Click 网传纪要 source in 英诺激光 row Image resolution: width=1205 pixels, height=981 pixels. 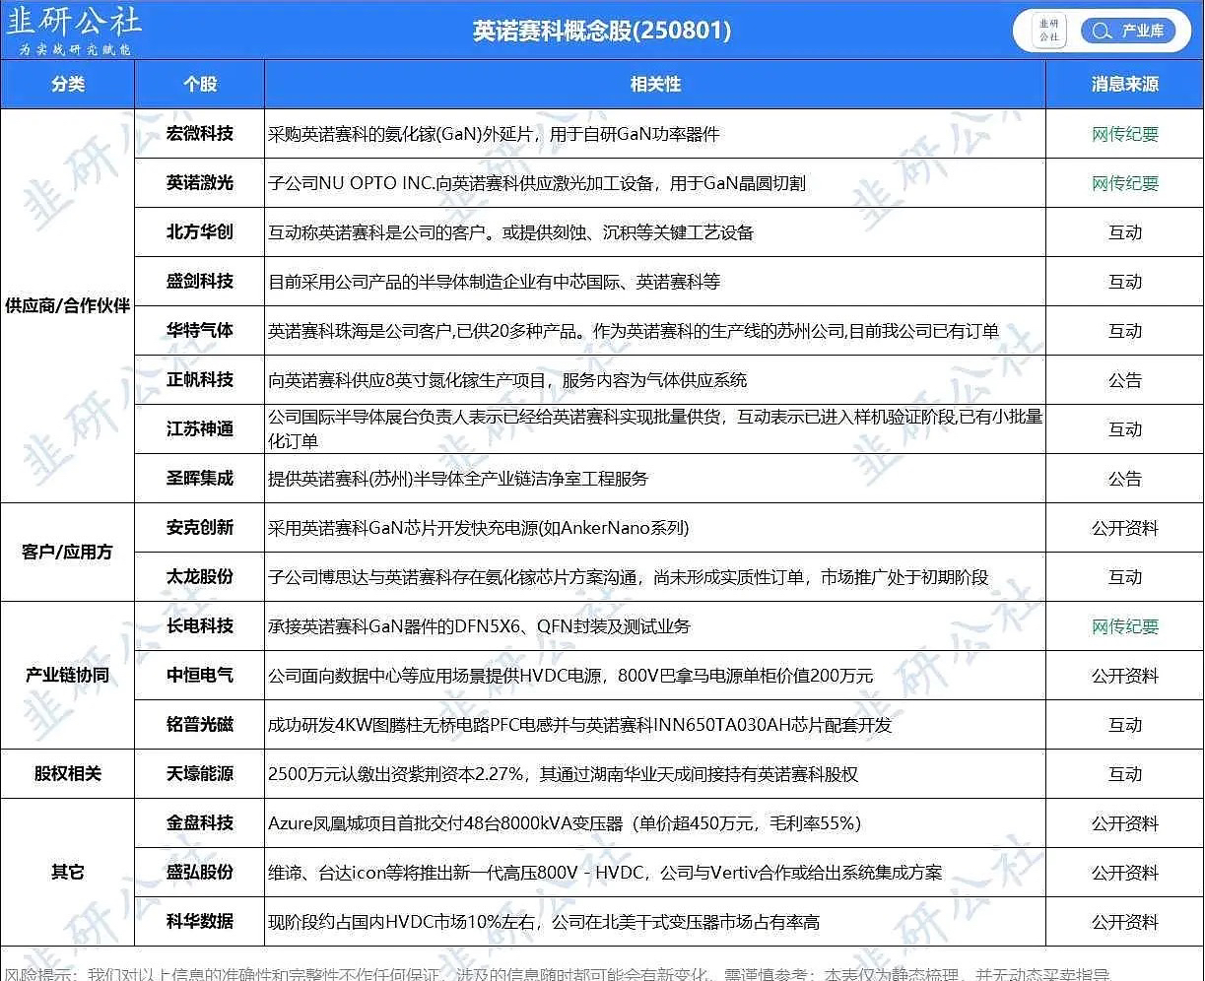point(1124,183)
